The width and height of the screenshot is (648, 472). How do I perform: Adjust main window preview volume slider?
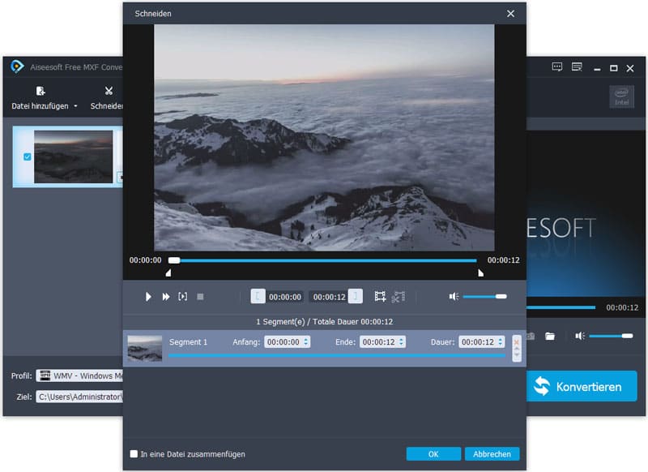click(611, 336)
